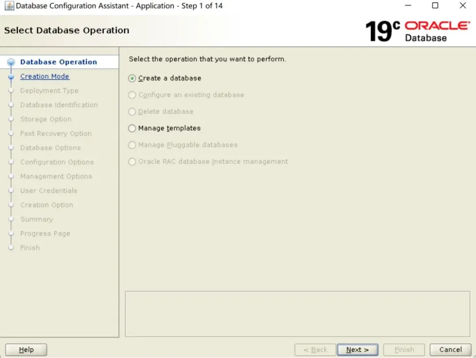The width and height of the screenshot is (476, 358).
Task: Select Manage Pluggable databases radio button
Action: point(132,145)
